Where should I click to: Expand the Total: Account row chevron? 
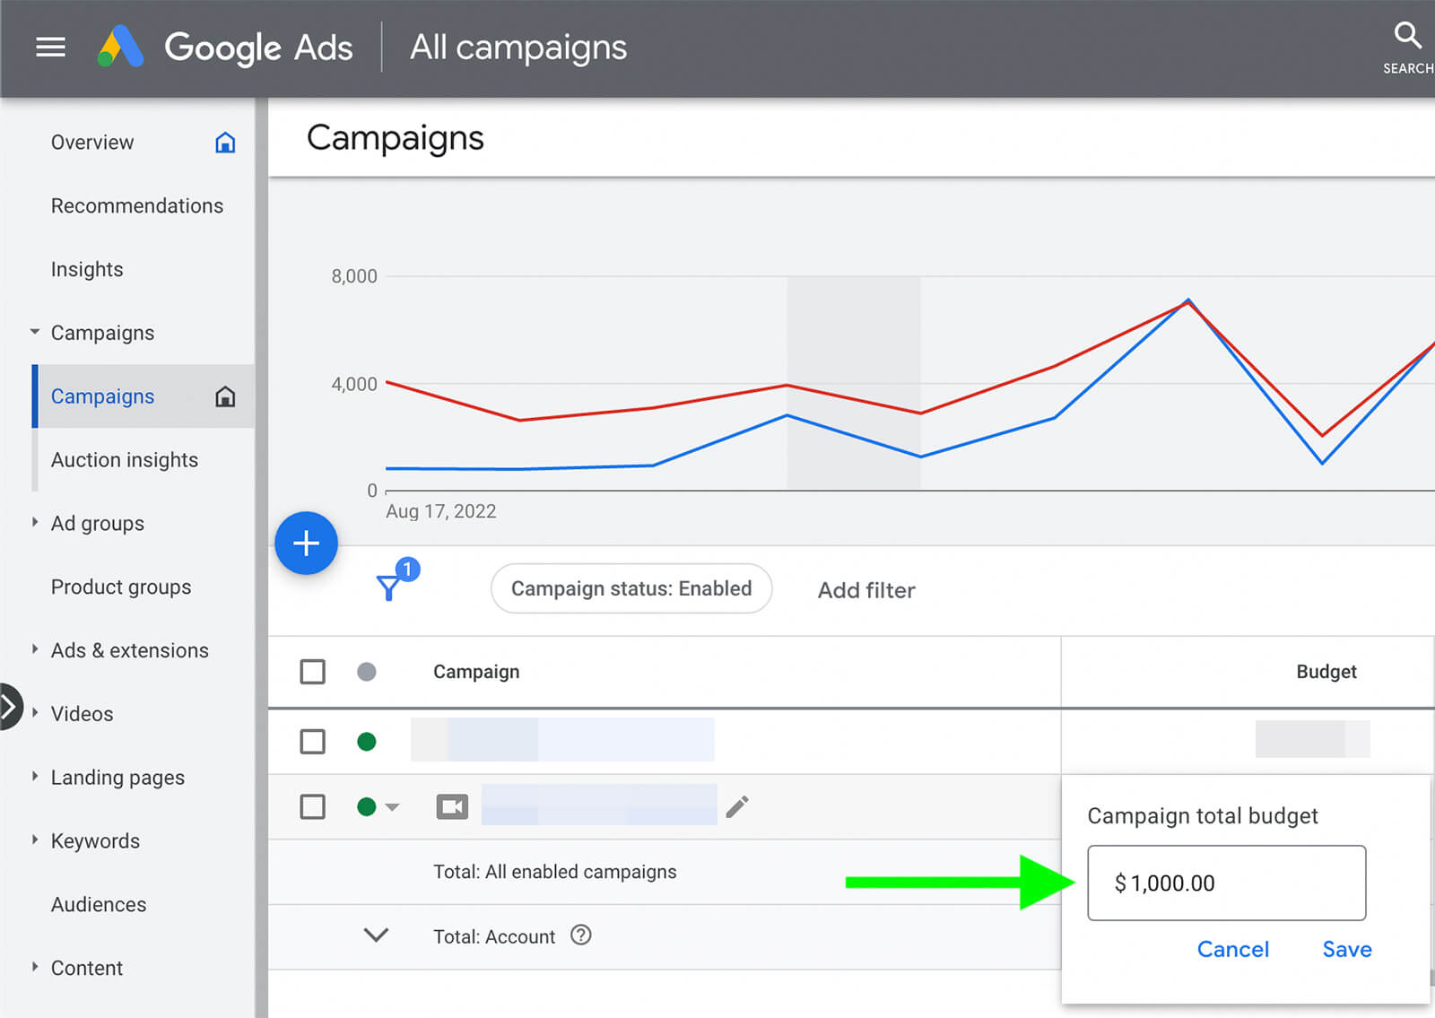376,935
